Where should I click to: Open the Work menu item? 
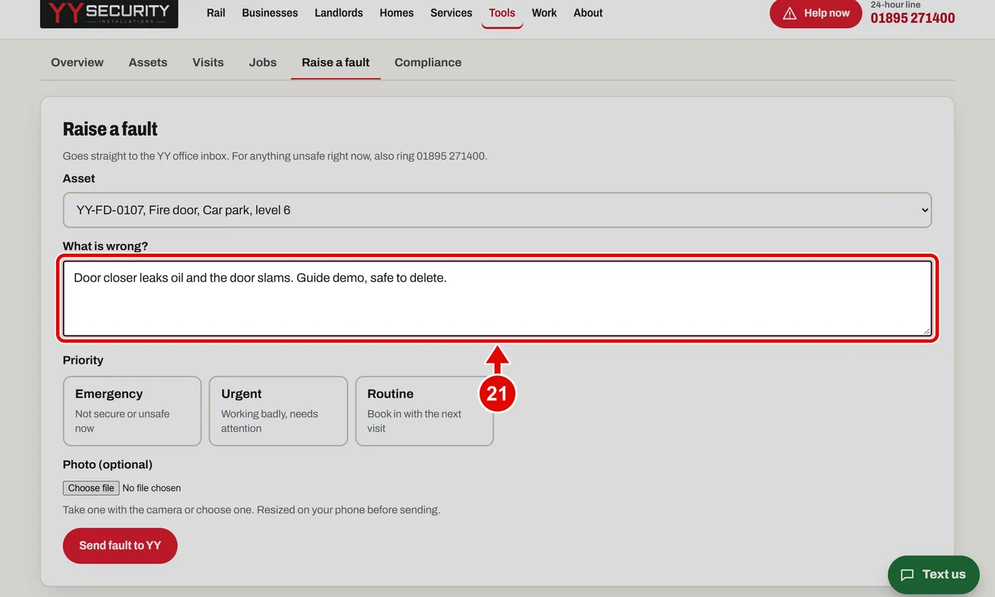click(x=544, y=13)
